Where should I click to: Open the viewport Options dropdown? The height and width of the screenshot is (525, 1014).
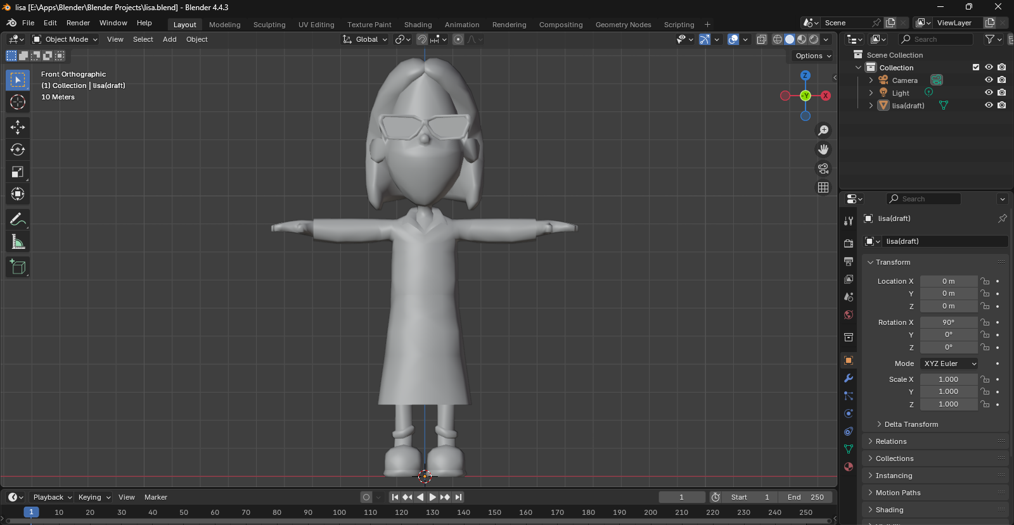[813, 56]
